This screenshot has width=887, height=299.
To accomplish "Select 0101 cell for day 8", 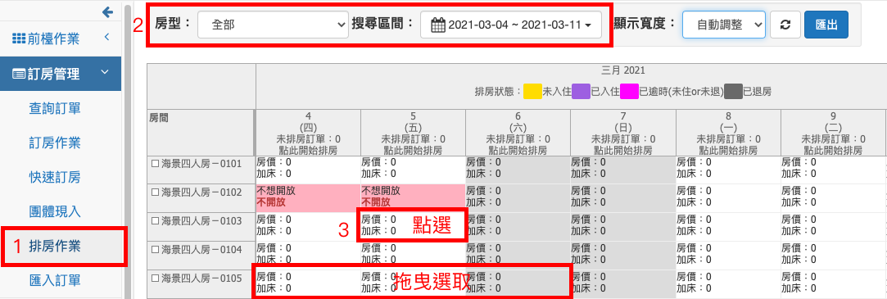I will pyautogui.click(x=728, y=169).
